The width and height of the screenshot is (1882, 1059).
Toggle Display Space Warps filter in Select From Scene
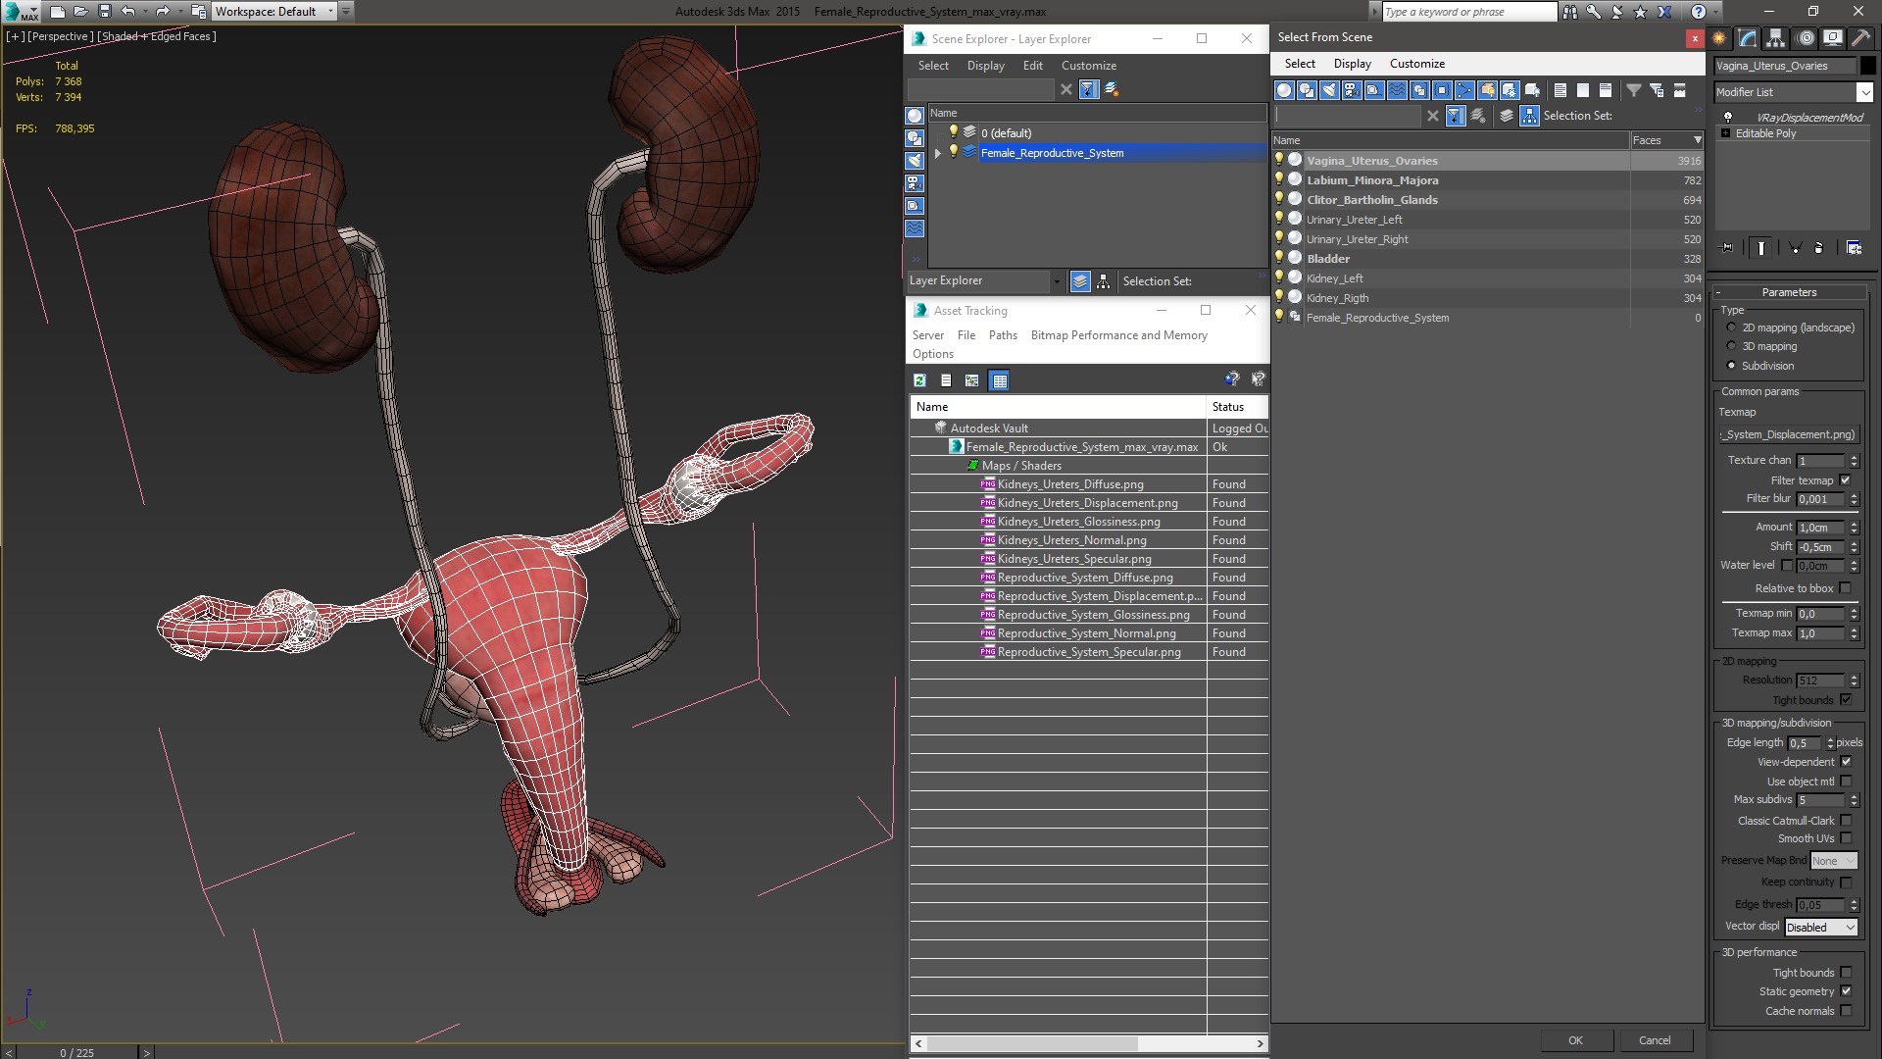(x=1397, y=90)
